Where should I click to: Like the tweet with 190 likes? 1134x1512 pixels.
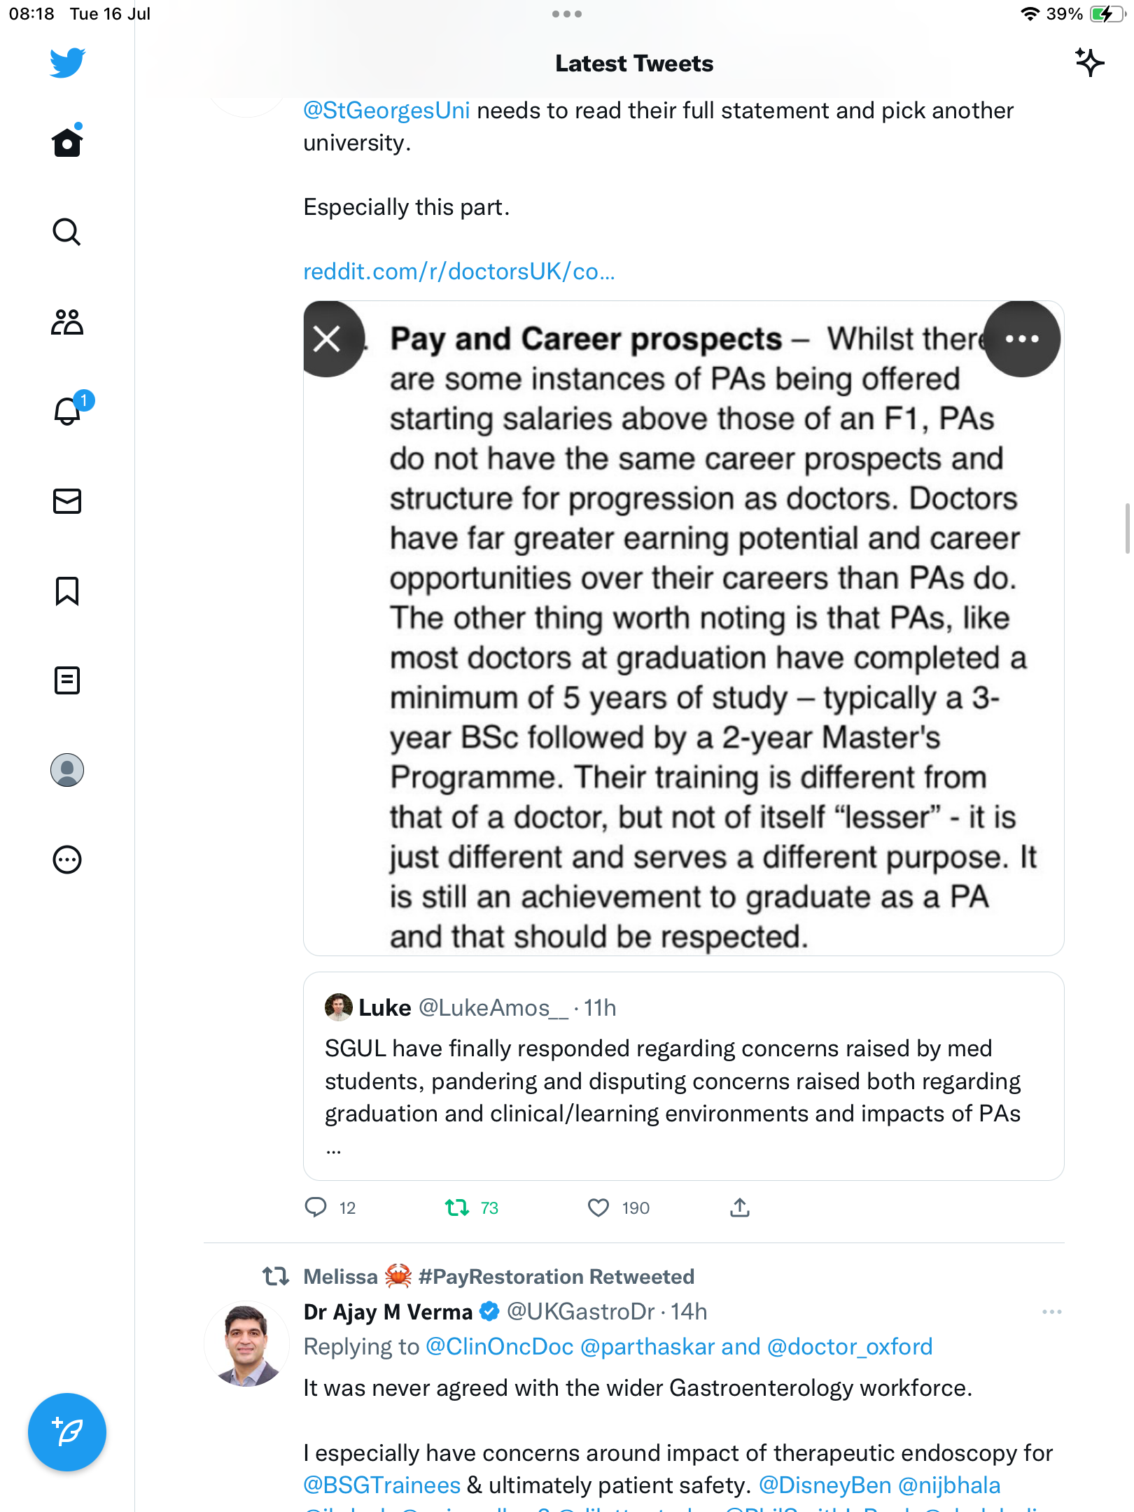(598, 1207)
